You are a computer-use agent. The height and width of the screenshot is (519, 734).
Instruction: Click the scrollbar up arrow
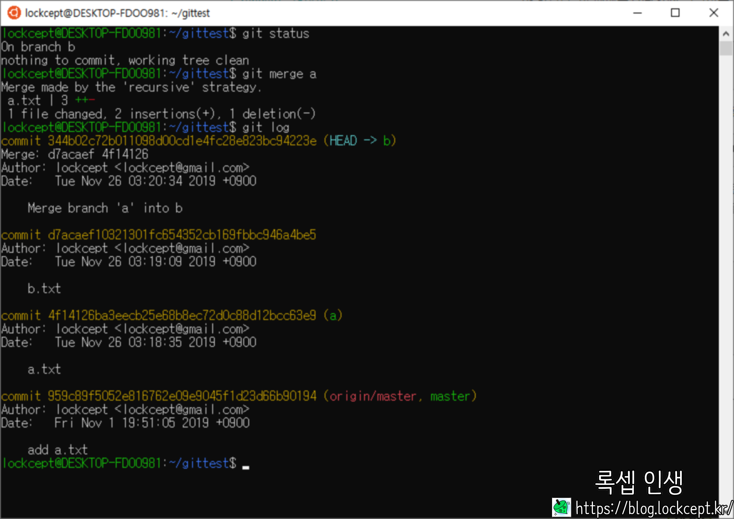point(726,34)
